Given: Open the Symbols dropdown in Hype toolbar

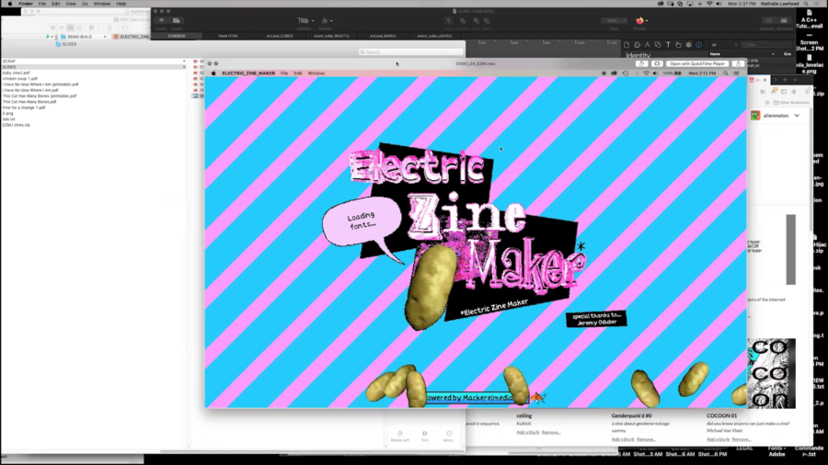Looking at the screenshot, I should pos(326,22).
